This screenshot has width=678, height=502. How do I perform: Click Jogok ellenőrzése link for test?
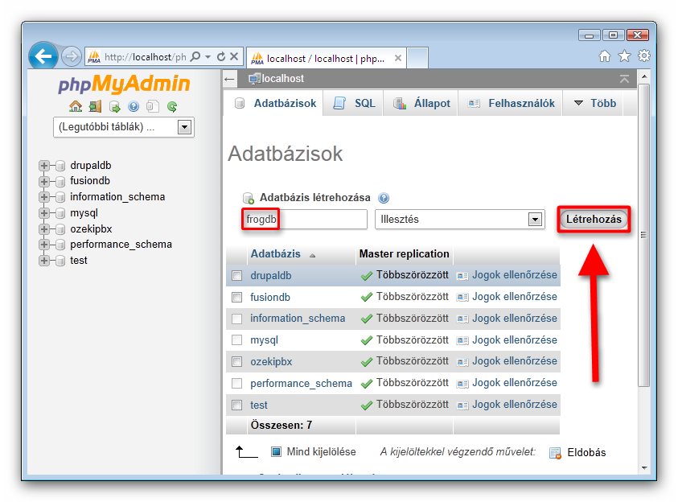coord(514,405)
